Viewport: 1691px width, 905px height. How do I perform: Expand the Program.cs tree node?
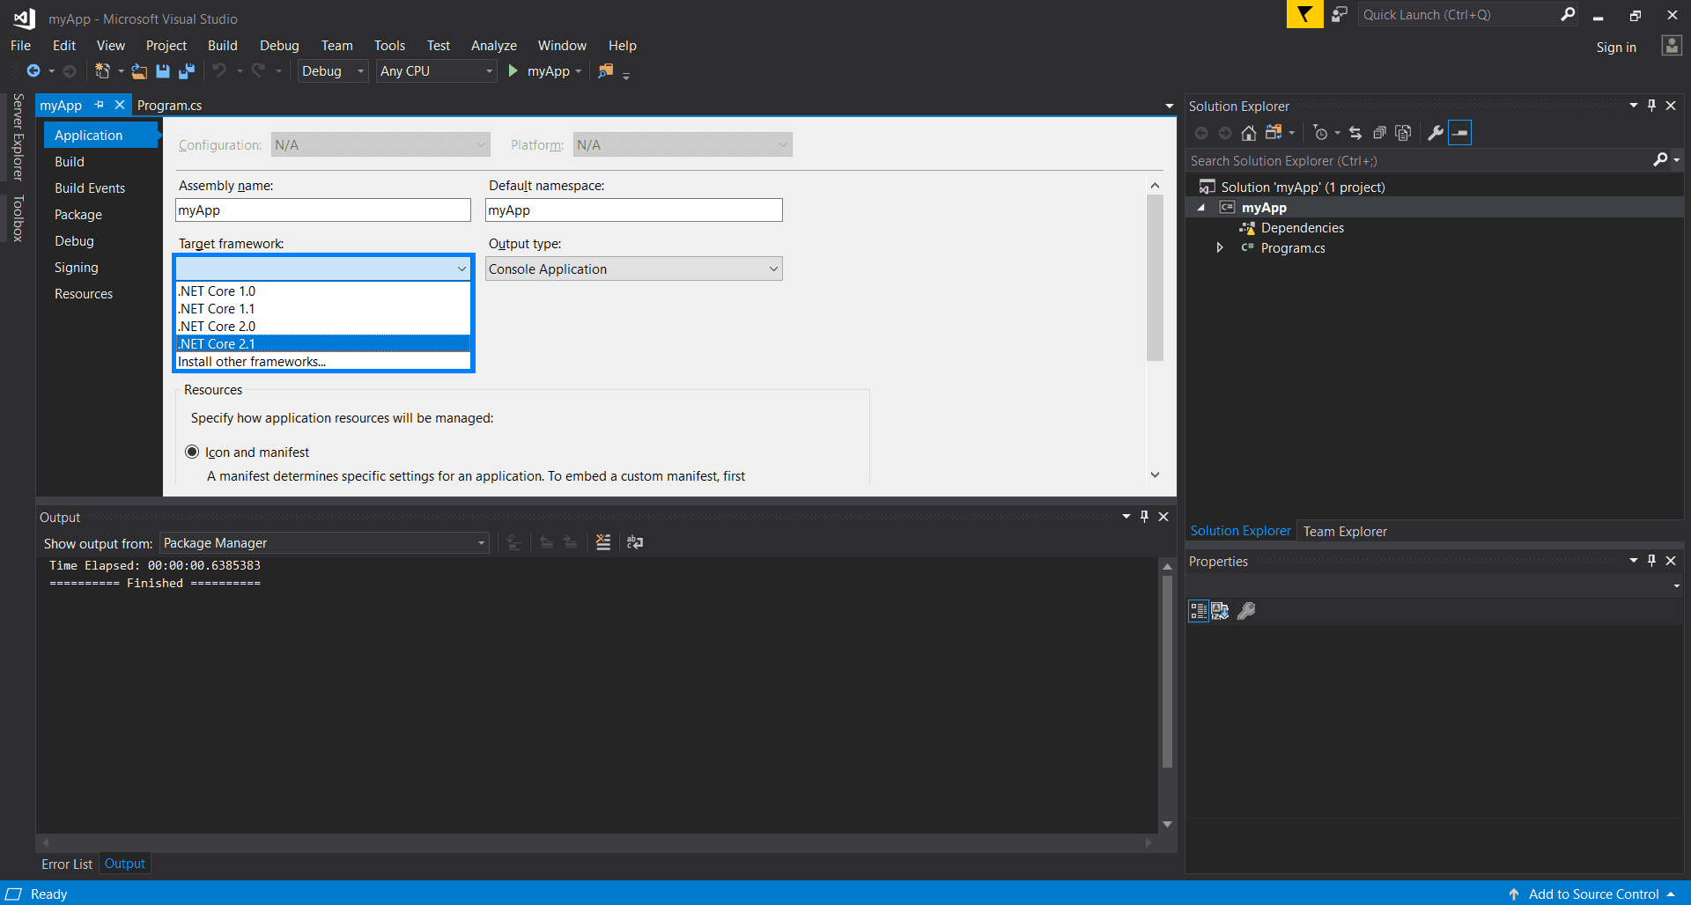1220,248
